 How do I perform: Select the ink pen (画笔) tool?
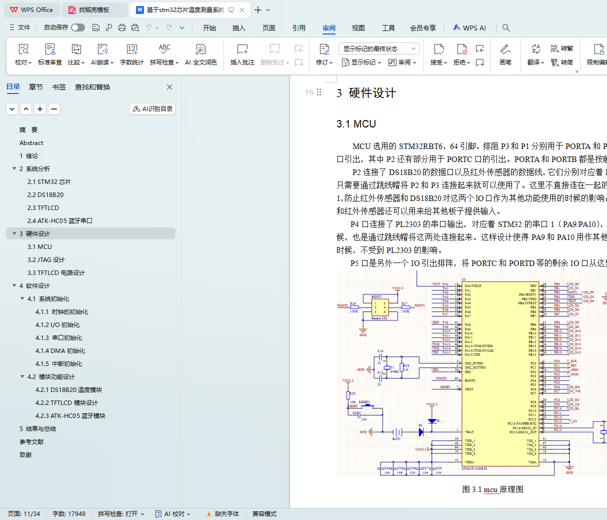[x=505, y=49]
